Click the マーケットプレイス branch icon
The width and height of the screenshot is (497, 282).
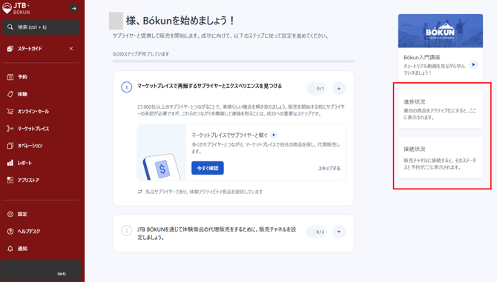[x=10, y=129]
